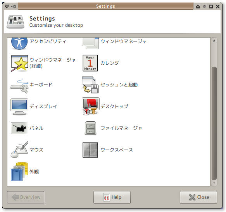Click the Close button
Viewport: 226px width, 212px height.
tap(198, 197)
